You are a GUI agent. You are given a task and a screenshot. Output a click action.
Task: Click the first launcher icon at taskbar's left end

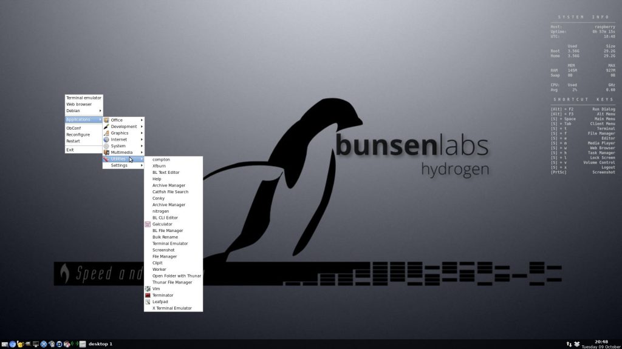tap(5, 344)
